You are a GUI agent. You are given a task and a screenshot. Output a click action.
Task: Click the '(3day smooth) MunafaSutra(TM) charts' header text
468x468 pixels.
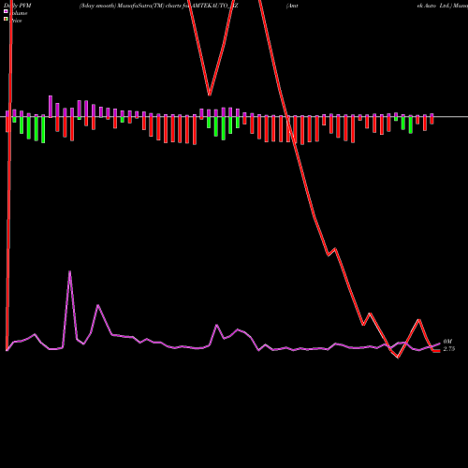click(x=130, y=6)
